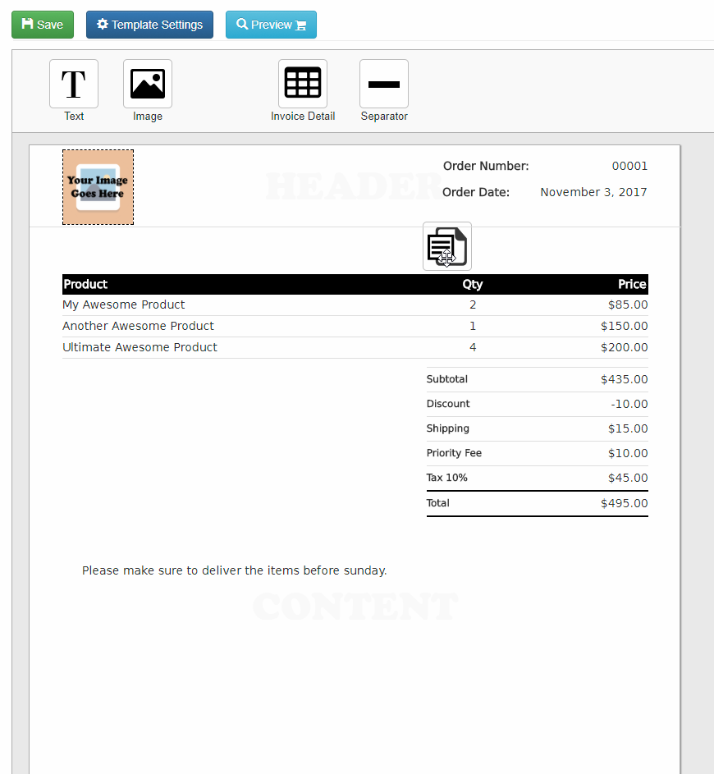The width and height of the screenshot is (714, 774).
Task: Click the Price column header
Action: pos(632,284)
